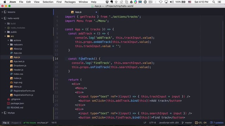Click the AirPlay display icon
Screen dimensions: 225x126
166,2
